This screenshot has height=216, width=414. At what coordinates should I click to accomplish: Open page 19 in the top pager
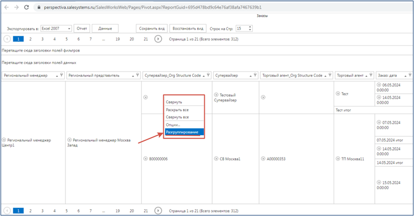(118, 39)
